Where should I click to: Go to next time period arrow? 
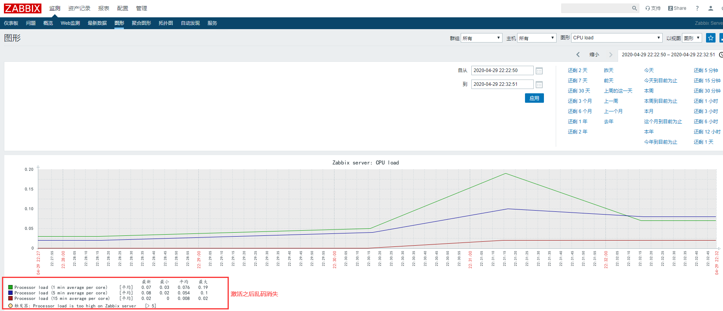coord(611,55)
